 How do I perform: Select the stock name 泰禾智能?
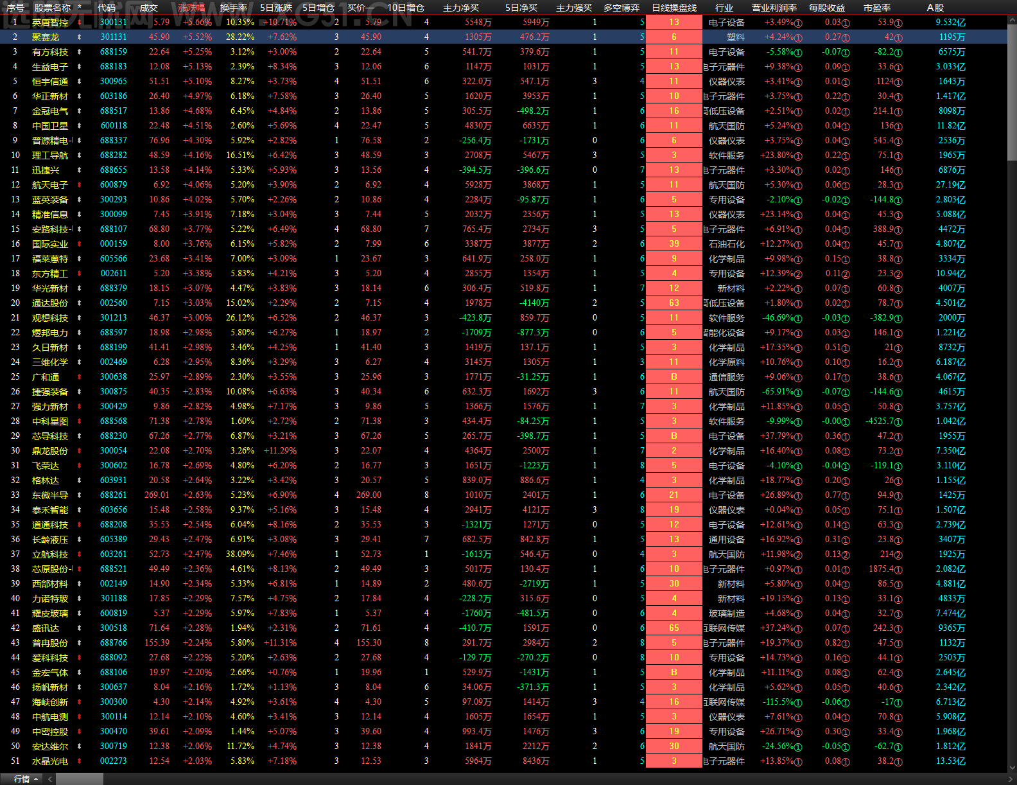(x=50, y=510)
